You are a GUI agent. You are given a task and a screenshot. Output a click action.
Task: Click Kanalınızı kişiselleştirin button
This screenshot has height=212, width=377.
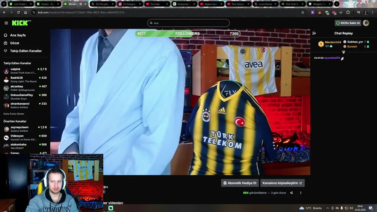[282, 183]
